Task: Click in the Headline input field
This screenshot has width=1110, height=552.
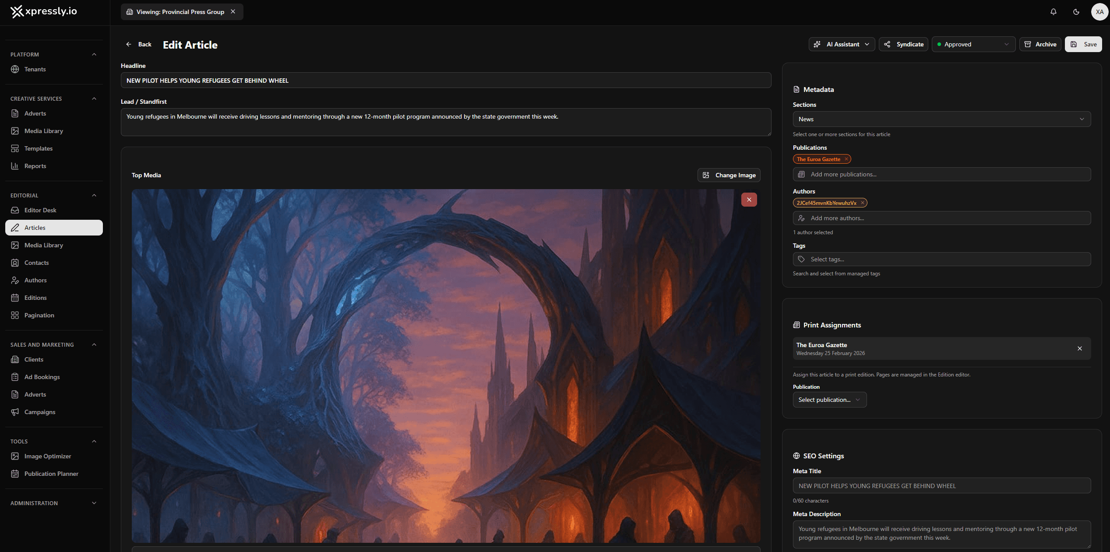Action: (445, 81)
